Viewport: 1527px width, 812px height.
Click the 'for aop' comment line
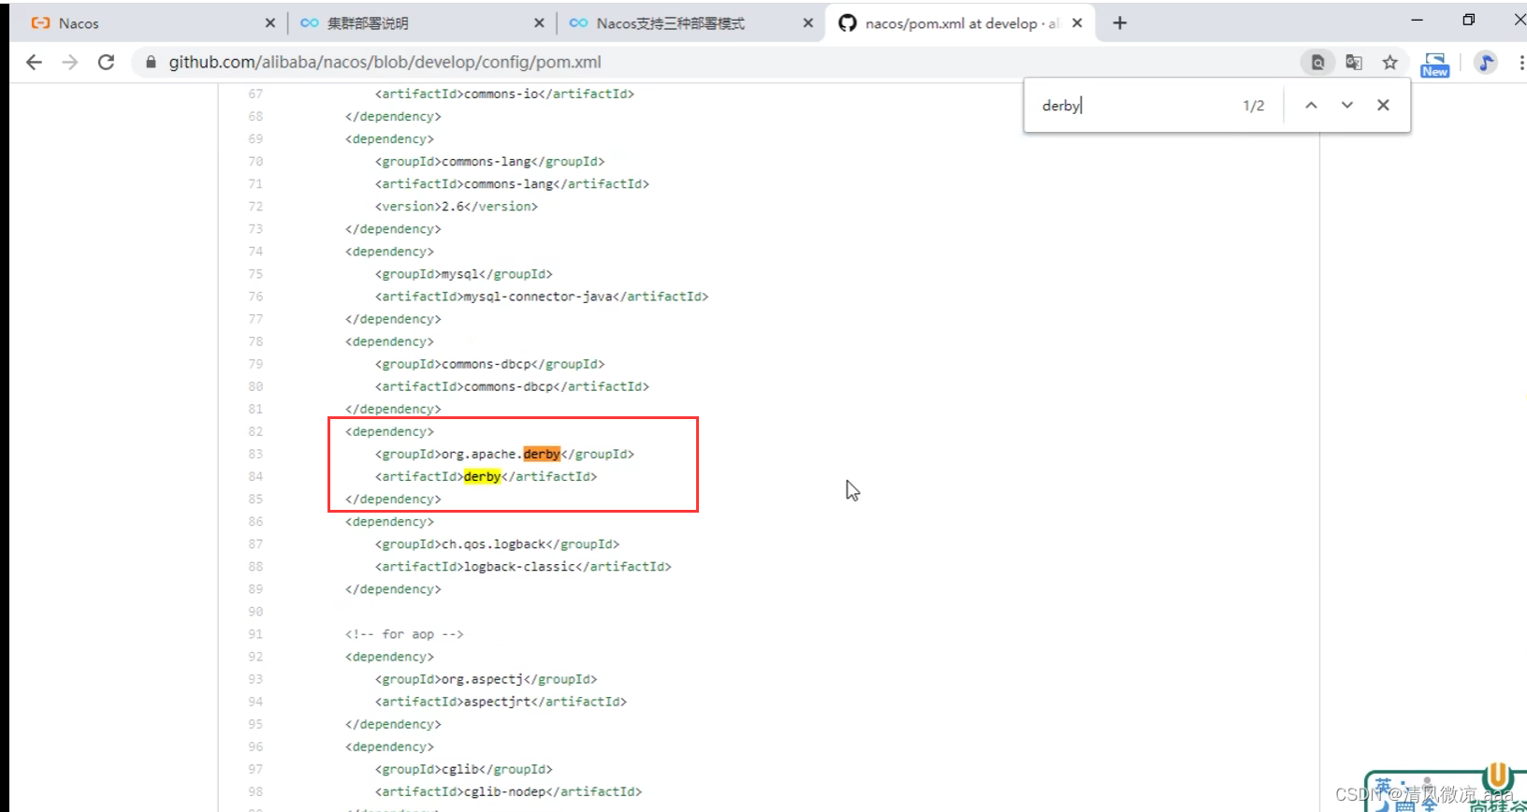[404, 634]
